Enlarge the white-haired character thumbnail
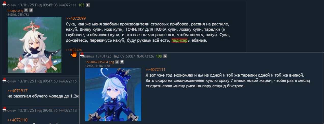 click(x=34, y=45)
